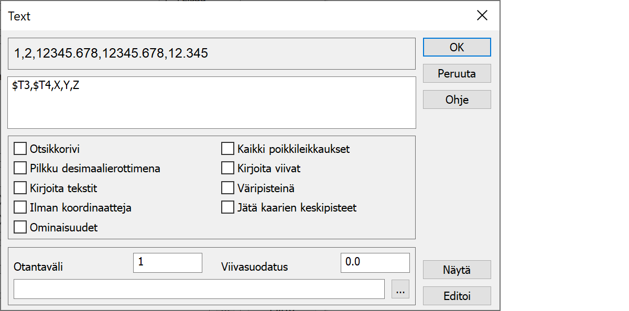Enable the Otsikkorivi checkbox
The image size is (629, 311).
point(20,149)
